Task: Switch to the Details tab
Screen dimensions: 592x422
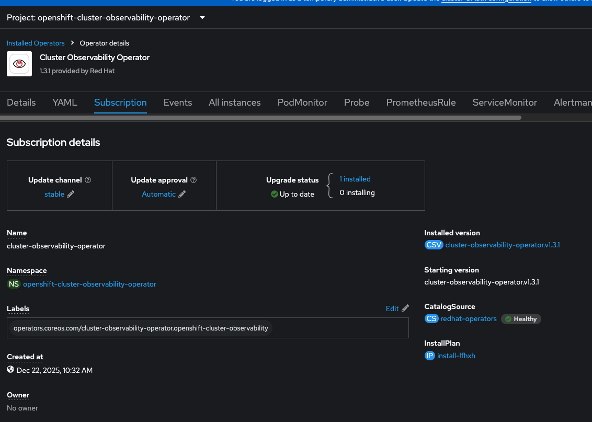Action: pos(21,102)
